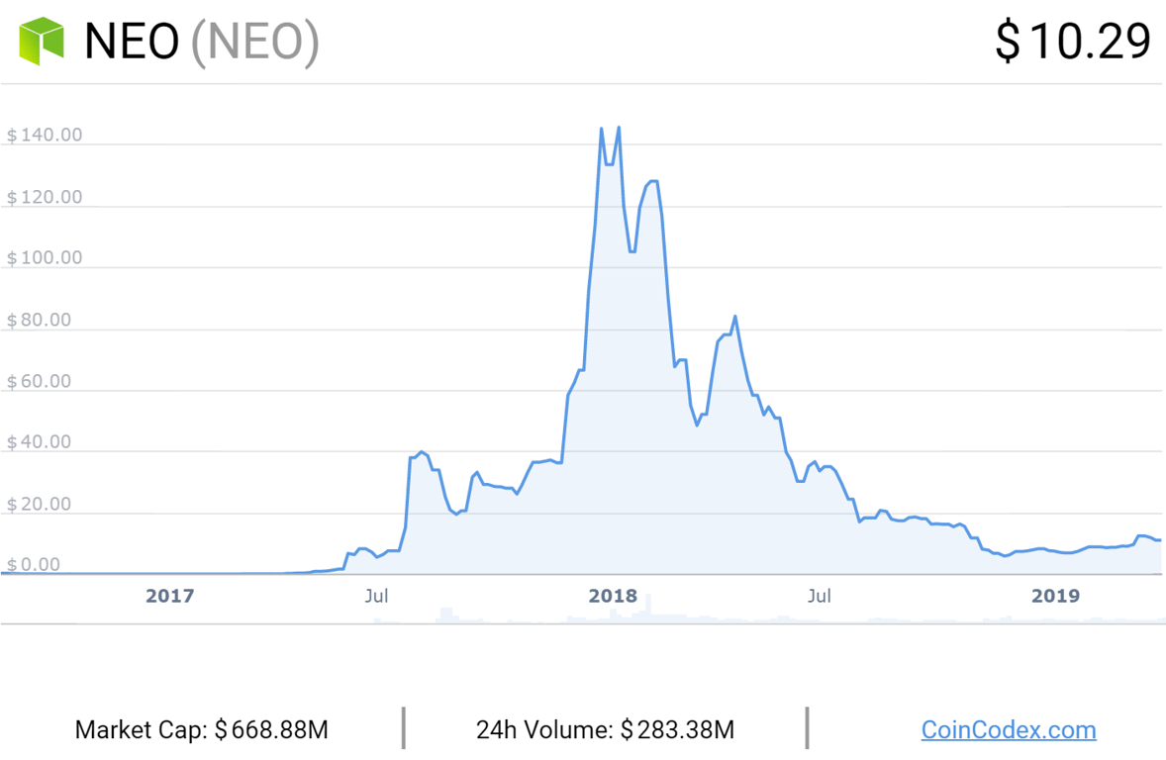Image resolution: width=1166 pixels, height=760 pixels.
Task: Click the $120.00 y-axis label
Action: [x=45, y=197]
